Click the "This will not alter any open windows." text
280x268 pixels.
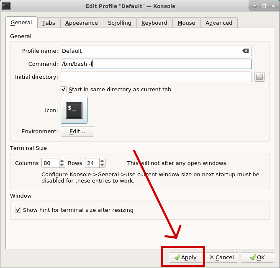click(x=177, y=163)
